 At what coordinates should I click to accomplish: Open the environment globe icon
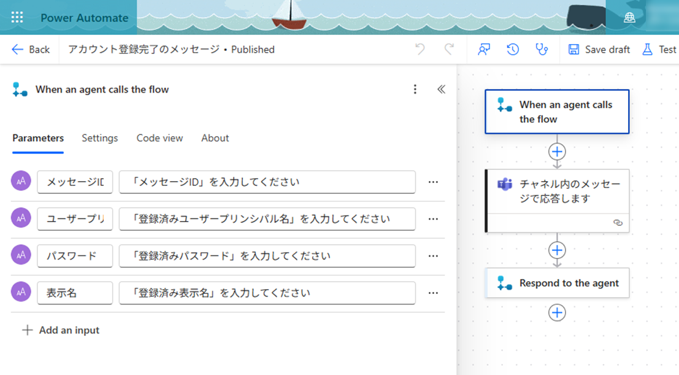coord(629,17)
